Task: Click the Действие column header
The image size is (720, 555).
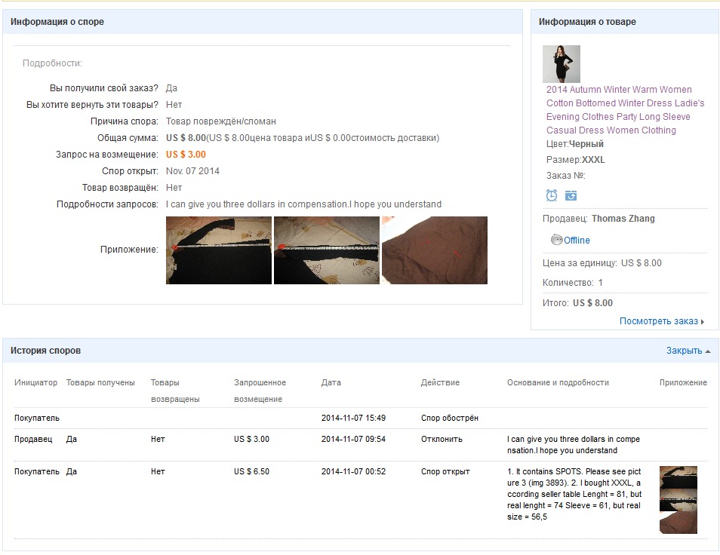Action: tap(440, 382)
